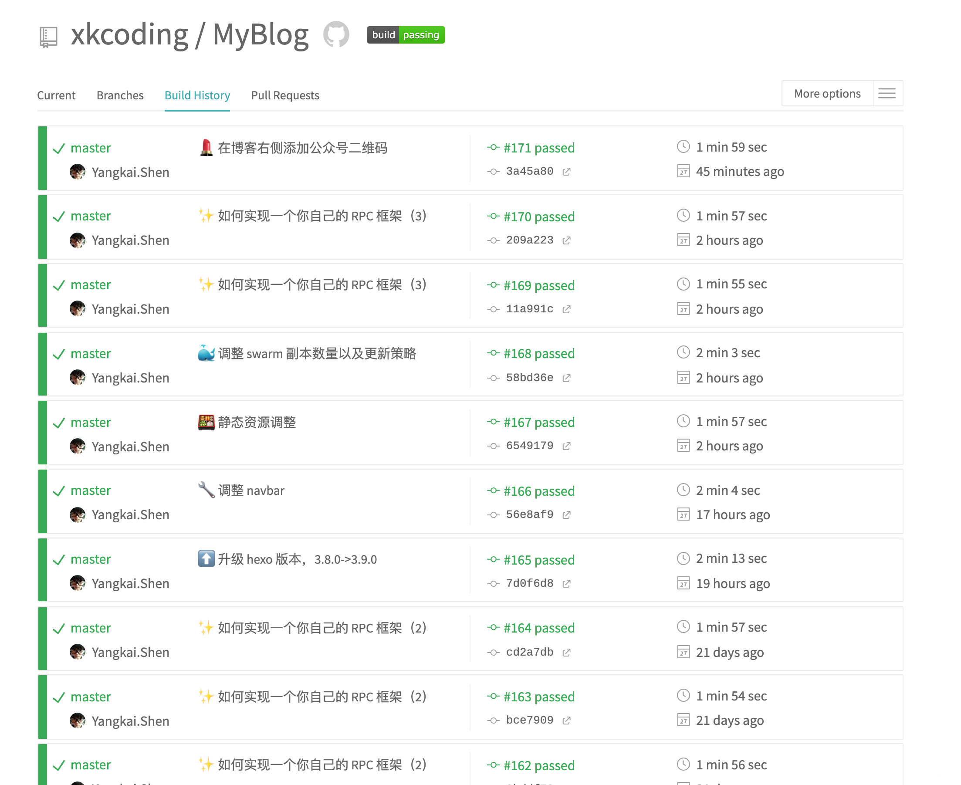This screenshot has width=961, height=785.
Task: Open the hamburger menu next to More options
Action: pyautogui.click(x=887, y=94)
